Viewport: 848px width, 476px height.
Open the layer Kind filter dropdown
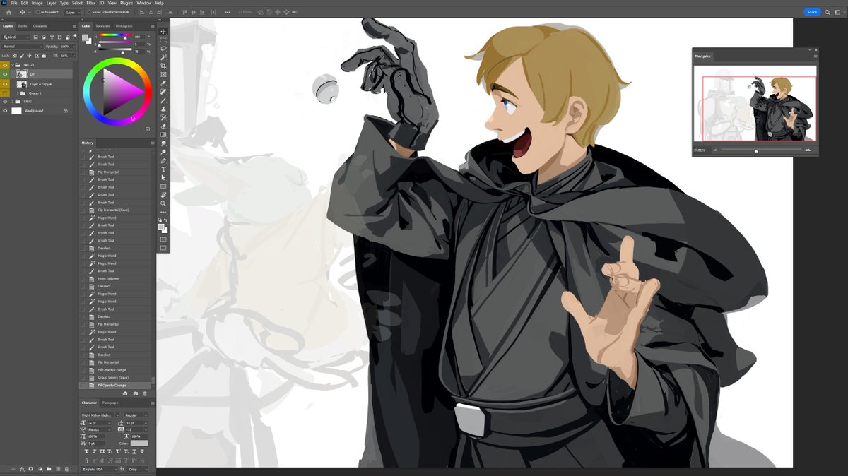tap(17, 37)
